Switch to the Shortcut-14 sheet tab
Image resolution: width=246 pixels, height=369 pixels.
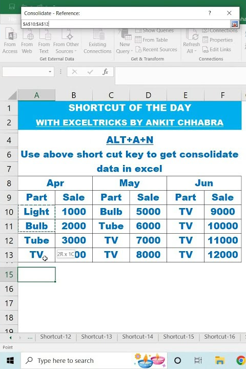click(137, 337)
